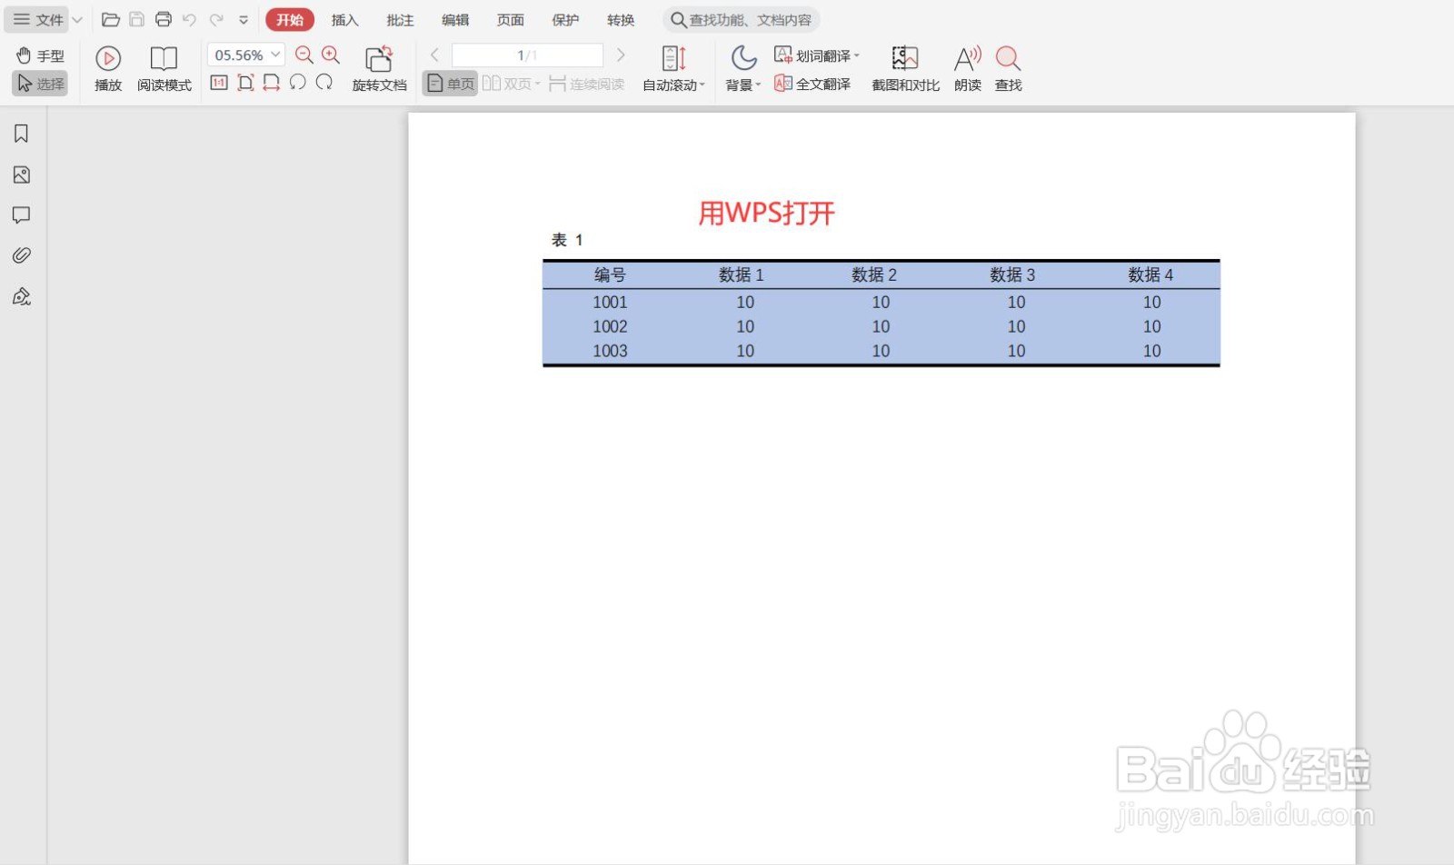This screenshot has width=1454, height=865.
Task: Switch to the 开始 tab
Action: 290,20
